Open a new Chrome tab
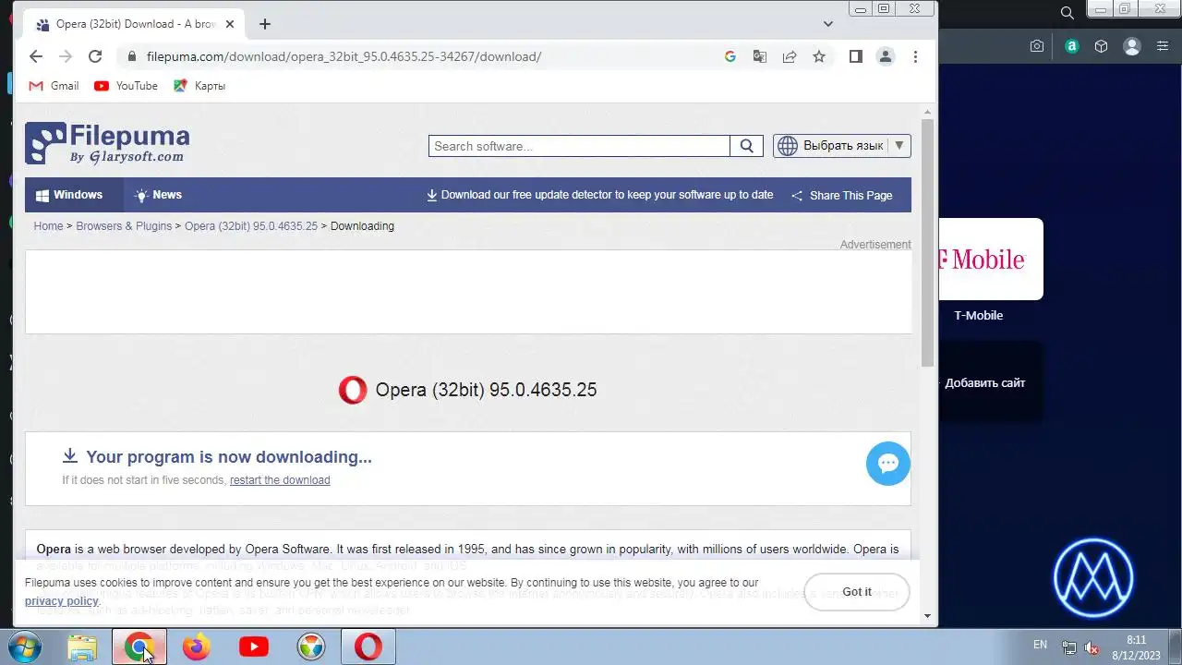 pyautogui.click(x=265, y=24)
